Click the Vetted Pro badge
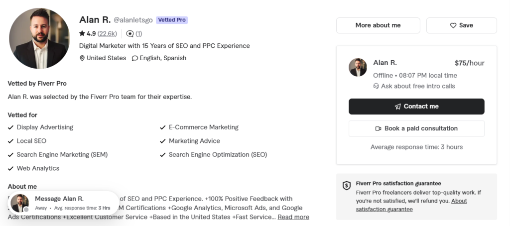The image size is (510, 226). click(172, 20)
